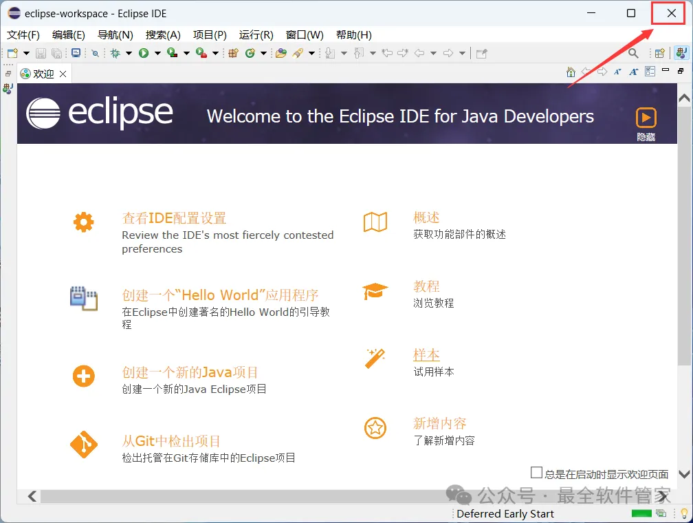This screenshot has width=693, height=523.
Task: Expand the Back history dropdown arrow
Action: coord(434,54)
